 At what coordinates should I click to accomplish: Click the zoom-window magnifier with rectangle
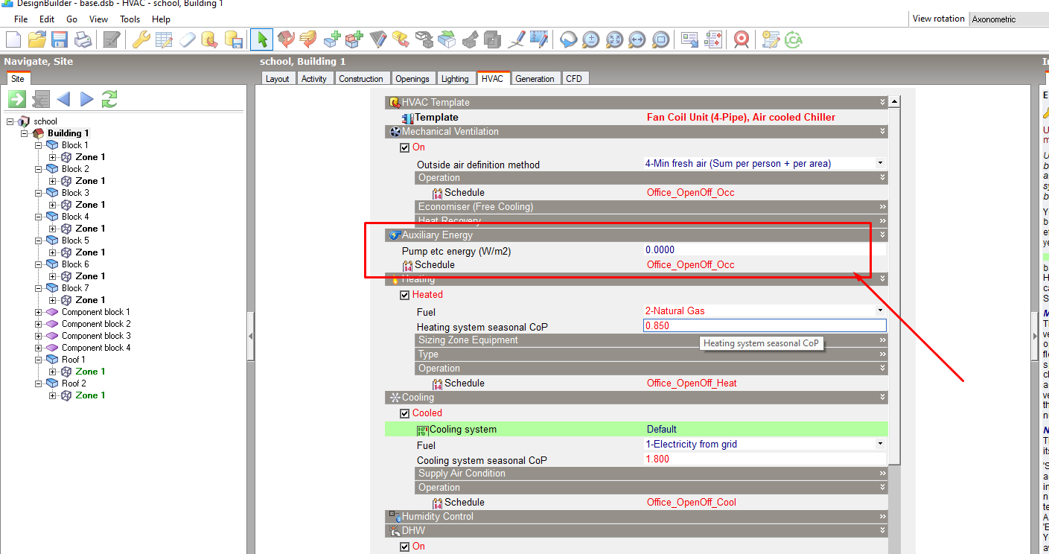[x=660, y=39]
